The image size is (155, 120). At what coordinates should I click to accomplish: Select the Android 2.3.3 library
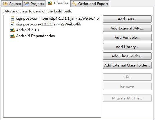coord(28,30)
